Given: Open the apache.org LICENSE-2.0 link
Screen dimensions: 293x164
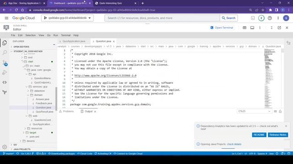Looking at the screenshot, I should tap(105, 76).
